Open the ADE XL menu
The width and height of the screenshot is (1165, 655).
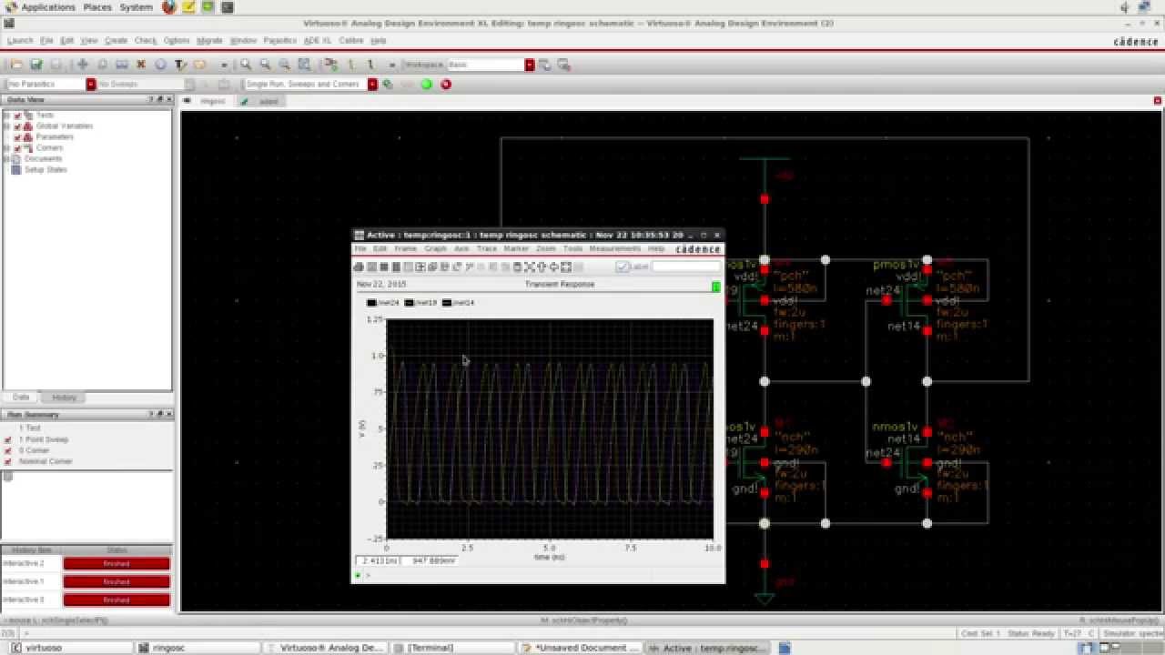[318, 41]
